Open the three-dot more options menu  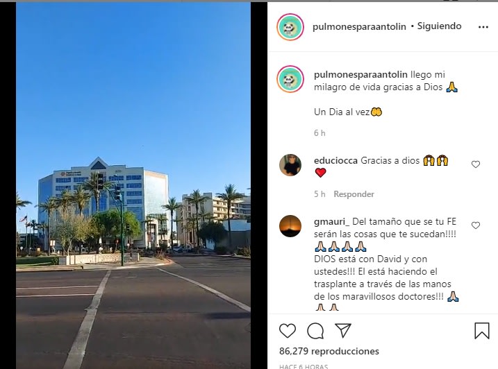tap(483, 27)
